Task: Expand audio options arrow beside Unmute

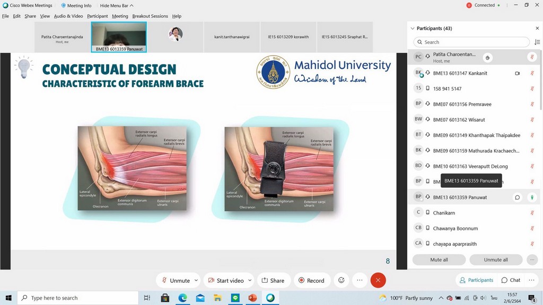Action: pyautogui.click(x=196, y=280)
